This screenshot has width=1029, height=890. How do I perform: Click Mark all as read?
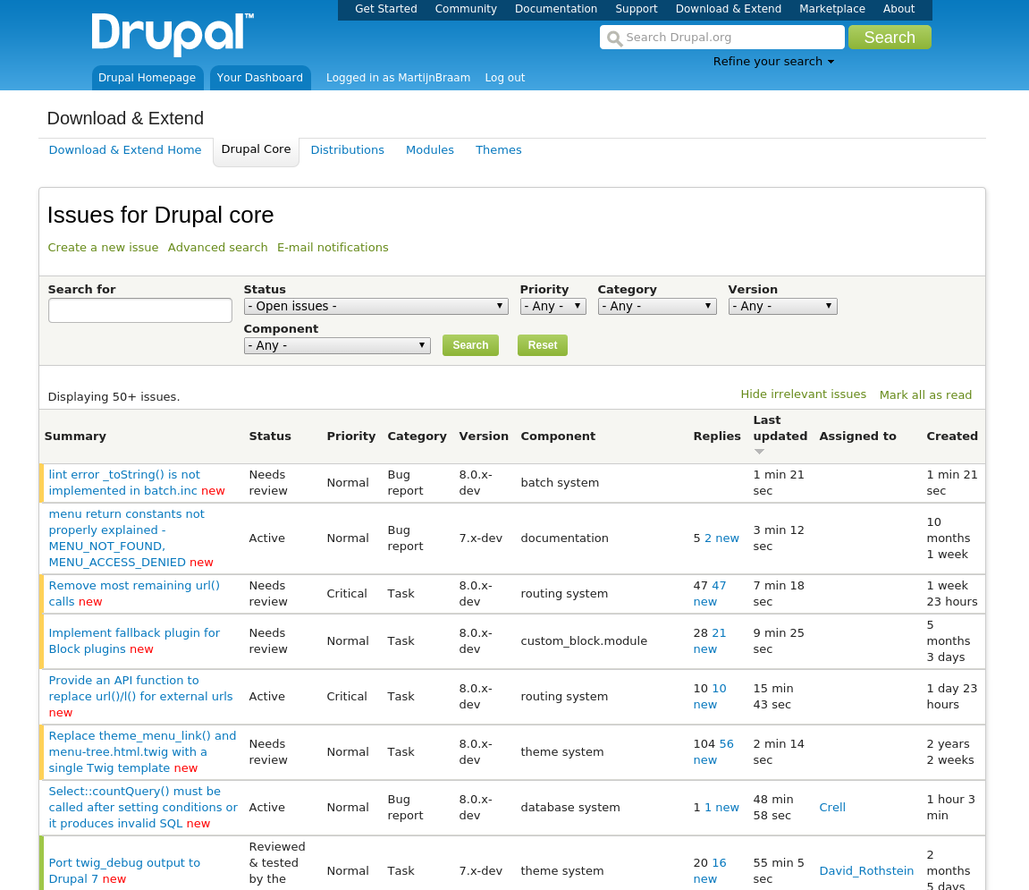click(x=925, y=394)
